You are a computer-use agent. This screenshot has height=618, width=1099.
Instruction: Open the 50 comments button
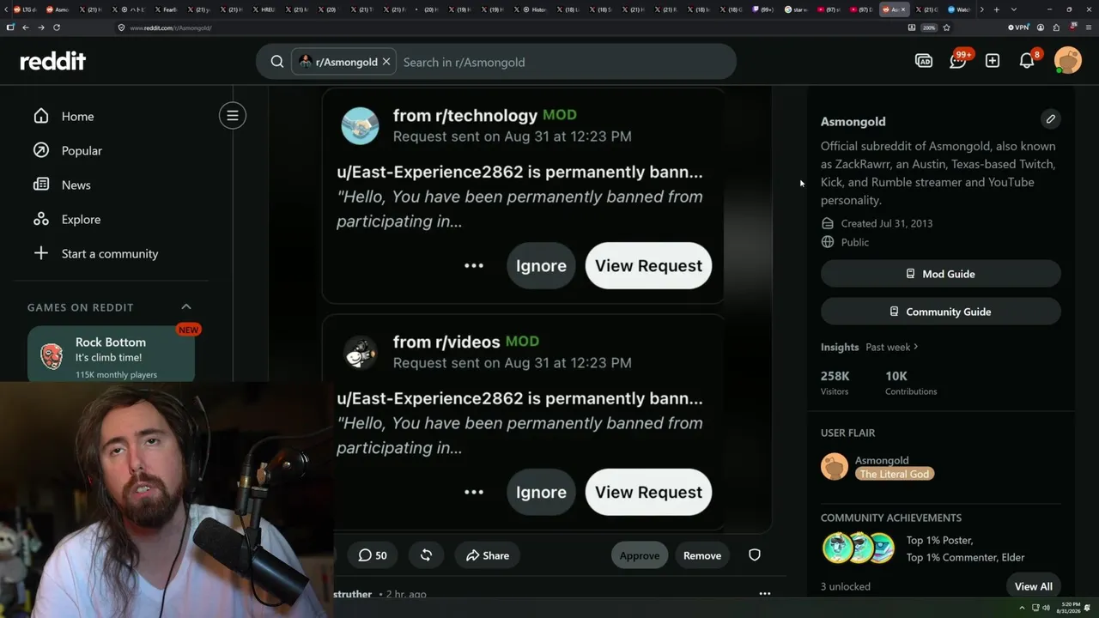[x=373, y=555]
